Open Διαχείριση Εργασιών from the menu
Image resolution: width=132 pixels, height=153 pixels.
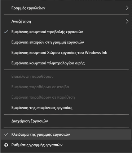[66, 121]
